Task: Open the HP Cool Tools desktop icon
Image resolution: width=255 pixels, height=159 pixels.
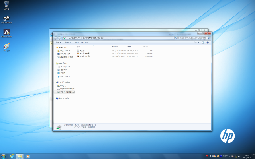Action: [6, 19]
